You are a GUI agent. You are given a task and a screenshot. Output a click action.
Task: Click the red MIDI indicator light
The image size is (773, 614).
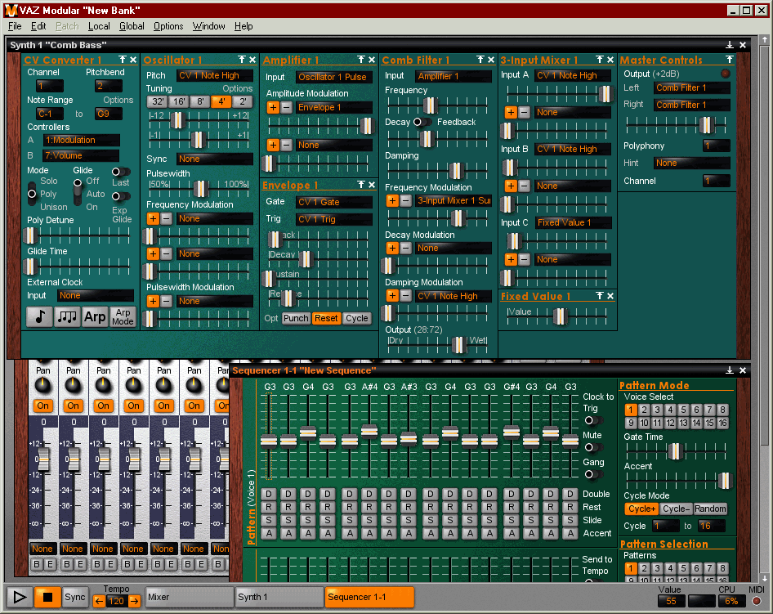coord(756,601)
